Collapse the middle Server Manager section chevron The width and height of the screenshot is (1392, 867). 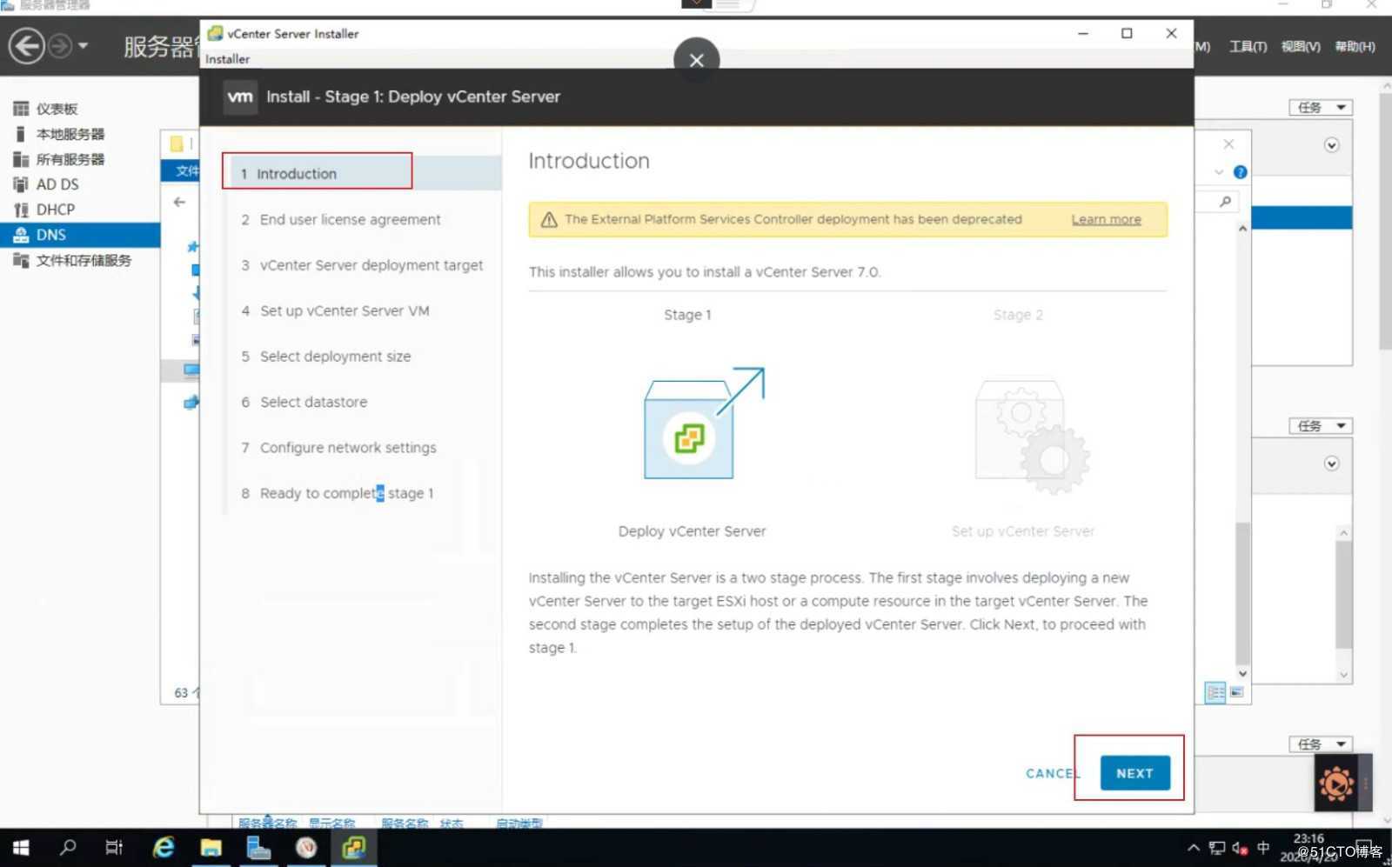[x=1332, y=464]
